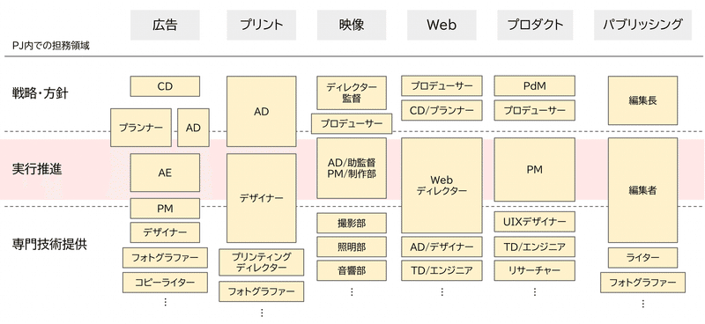Select the ライター box under パブリッシング
The image size is (705, 324).
tap(642, 257)
